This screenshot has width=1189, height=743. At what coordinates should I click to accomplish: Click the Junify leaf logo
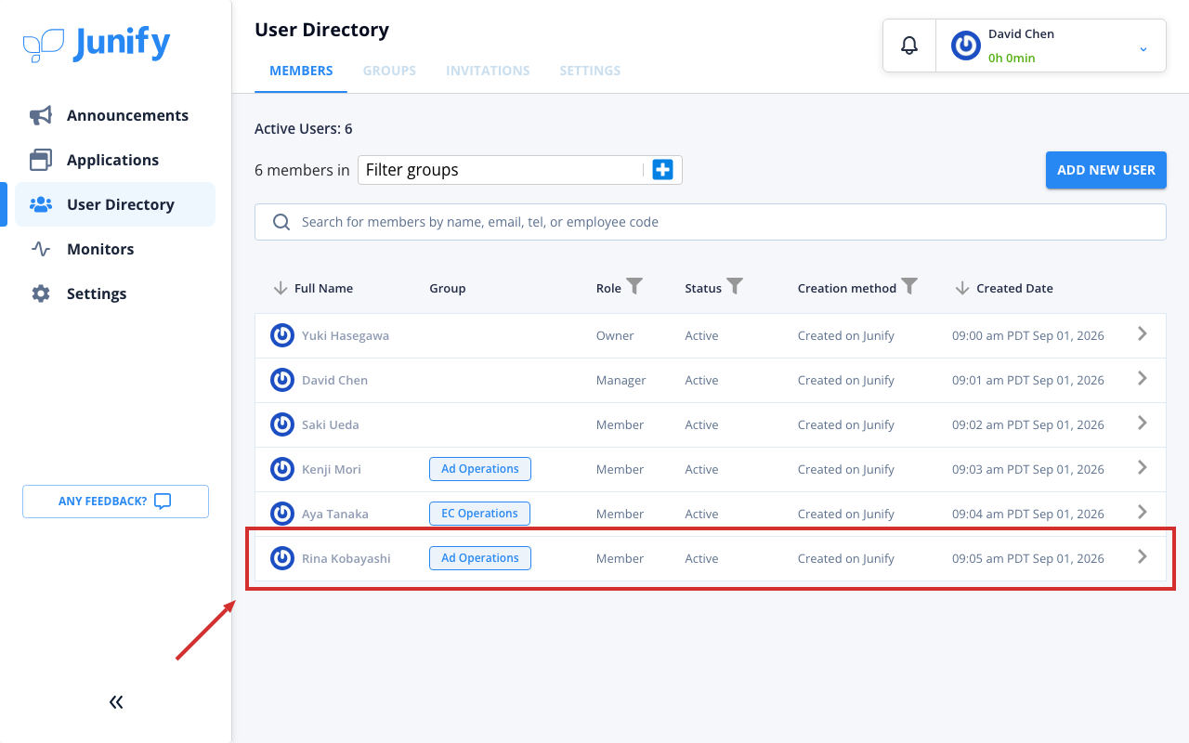point(44,45)
